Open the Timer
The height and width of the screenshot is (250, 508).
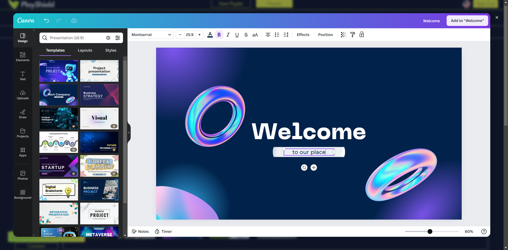163,231
